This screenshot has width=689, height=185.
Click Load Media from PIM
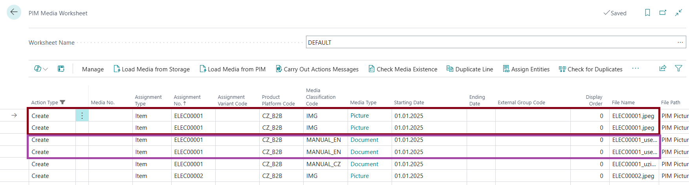(x=233, y=69)
